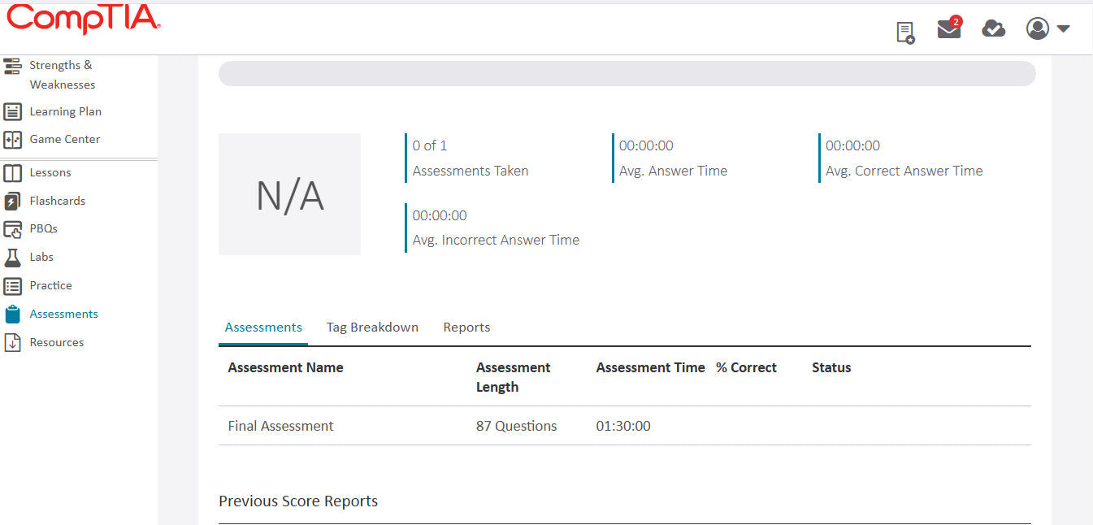Open Strengths & Weaknesses from the sidebar

(x=60, y=74)
